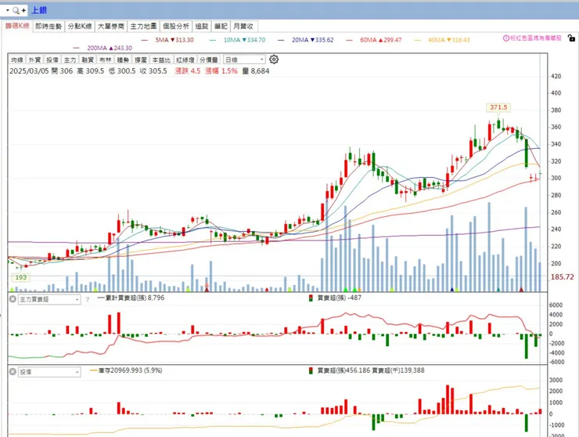
Task: Click the question mark help for 主力買賣超
Action: (x=88, y=299)
